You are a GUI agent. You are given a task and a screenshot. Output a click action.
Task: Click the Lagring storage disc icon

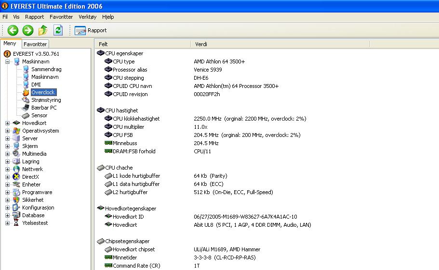[x=16, y=161]
